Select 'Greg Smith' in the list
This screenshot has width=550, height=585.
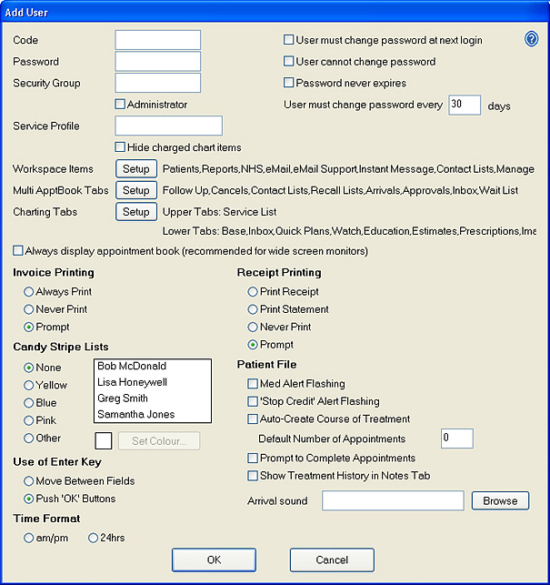tap(152, 398)
